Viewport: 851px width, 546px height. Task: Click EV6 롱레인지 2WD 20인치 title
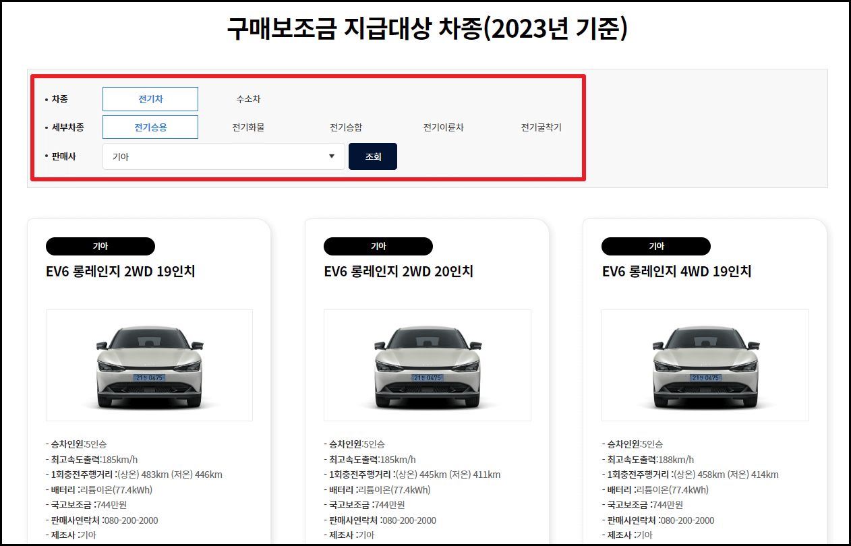(x=399, y=271)
